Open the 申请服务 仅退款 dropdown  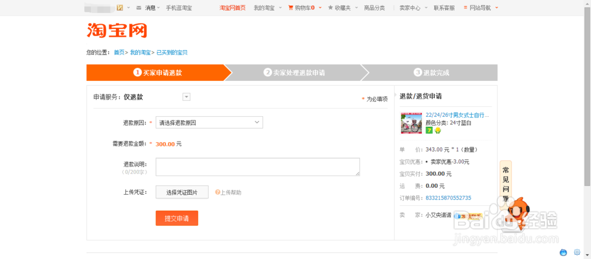(x=187, y=97)
